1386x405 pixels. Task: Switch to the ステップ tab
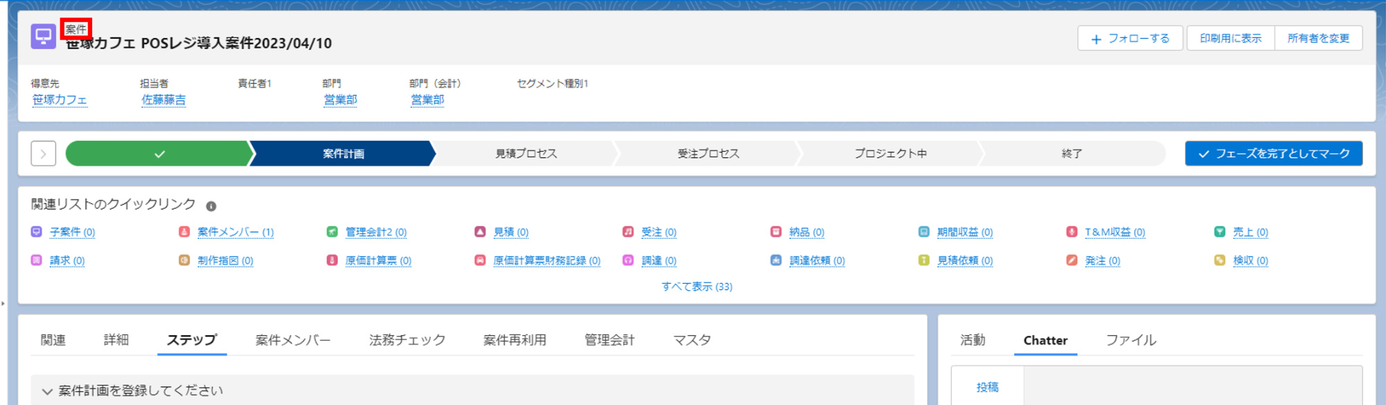click(192, 340)
